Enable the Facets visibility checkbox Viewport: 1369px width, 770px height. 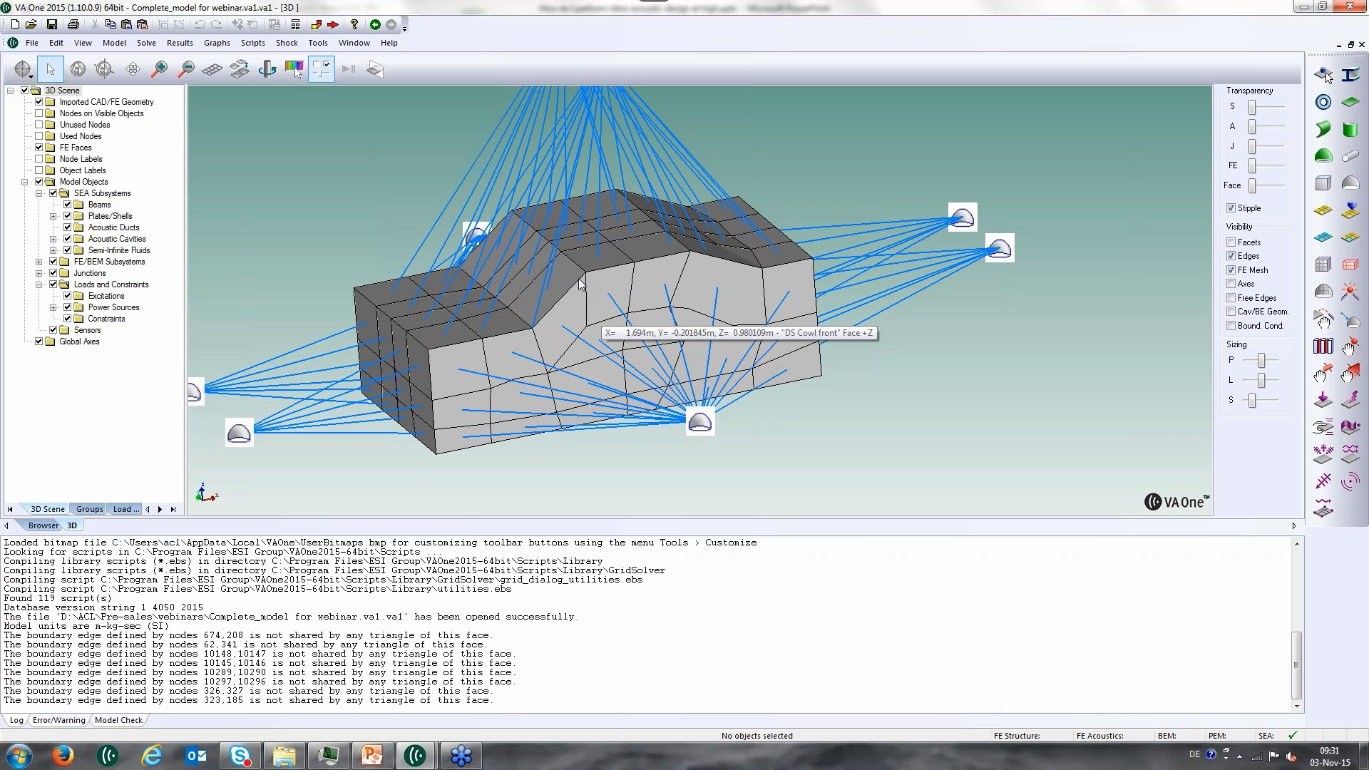(1231, 242)
